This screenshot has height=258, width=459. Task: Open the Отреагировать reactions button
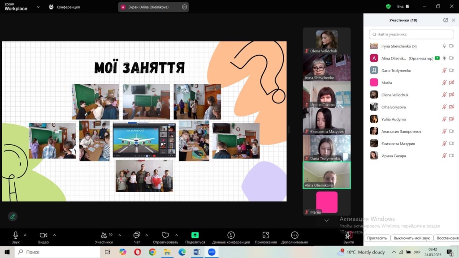pyautogui.click(x=165, y=237)
